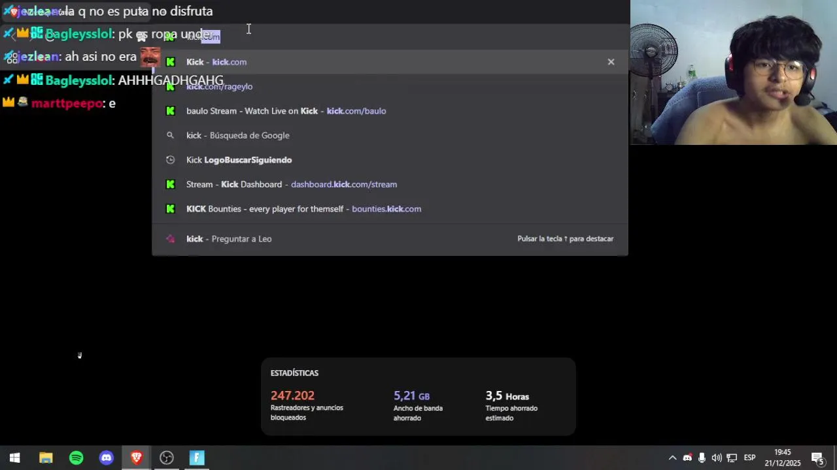Screen dimensions: 837x470
Task: Open File Explorer from the taskbar
Action: coord(46,458)
